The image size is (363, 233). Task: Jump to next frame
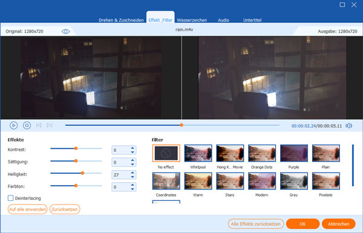tap(50, 125)
